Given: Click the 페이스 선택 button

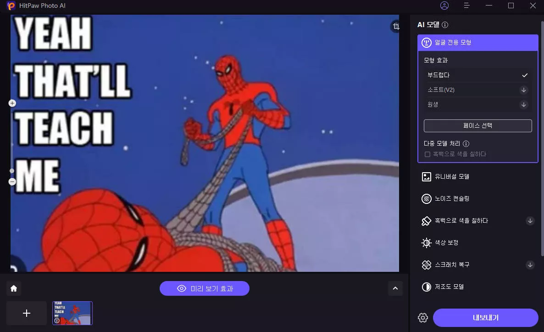Looking at the screenshot, I should pos(477,125).
